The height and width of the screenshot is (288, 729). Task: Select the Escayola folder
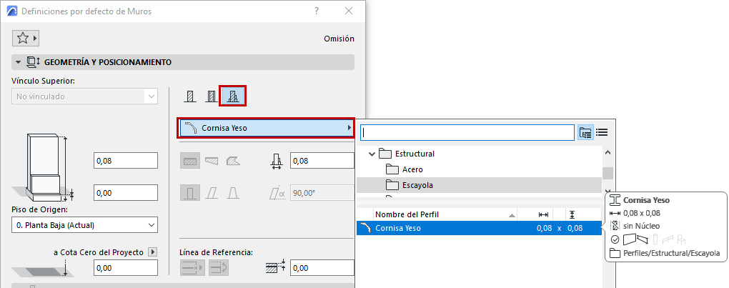coord(417,185)
